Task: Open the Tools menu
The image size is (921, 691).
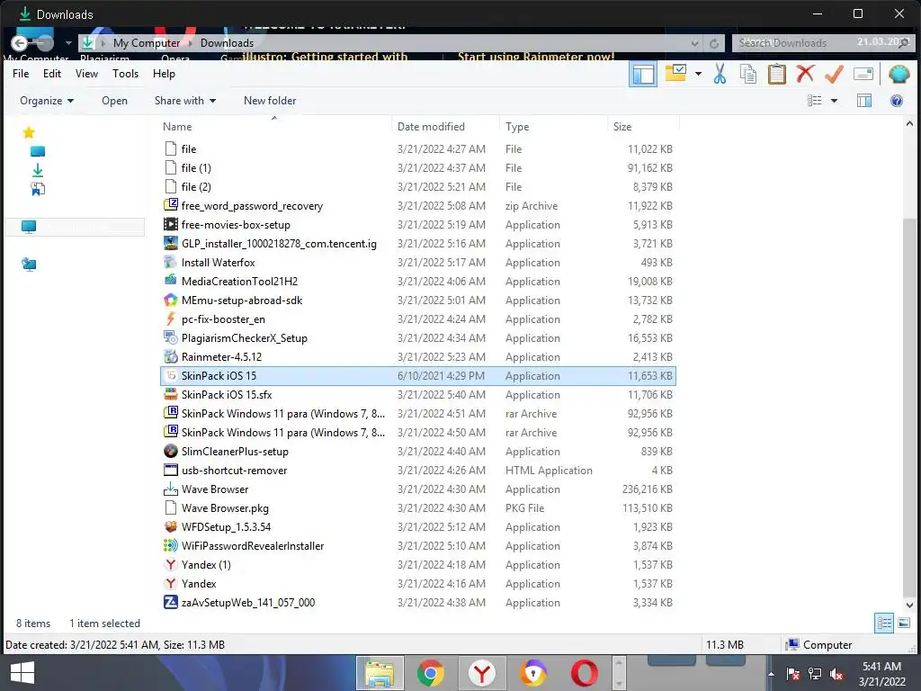Action: click(x=125, y=74)
